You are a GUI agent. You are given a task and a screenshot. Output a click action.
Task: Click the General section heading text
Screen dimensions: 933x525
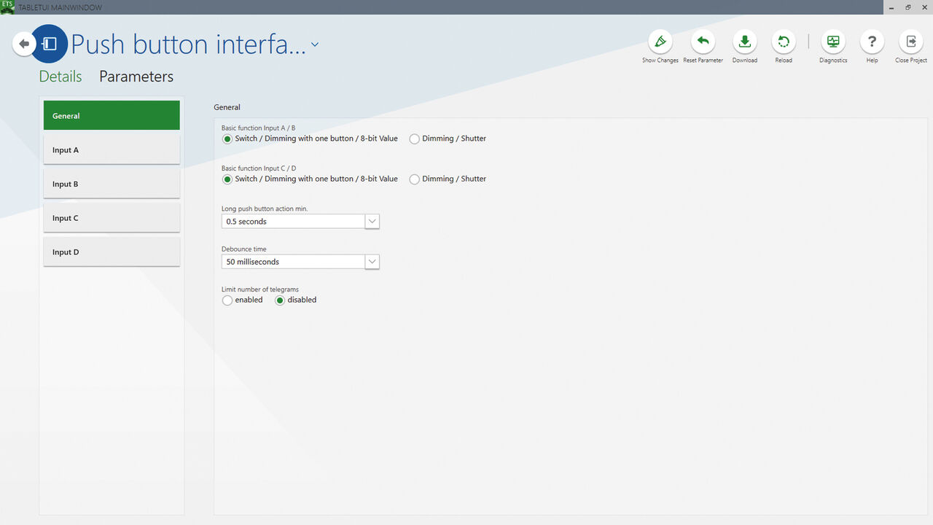(x=227, y=107)
